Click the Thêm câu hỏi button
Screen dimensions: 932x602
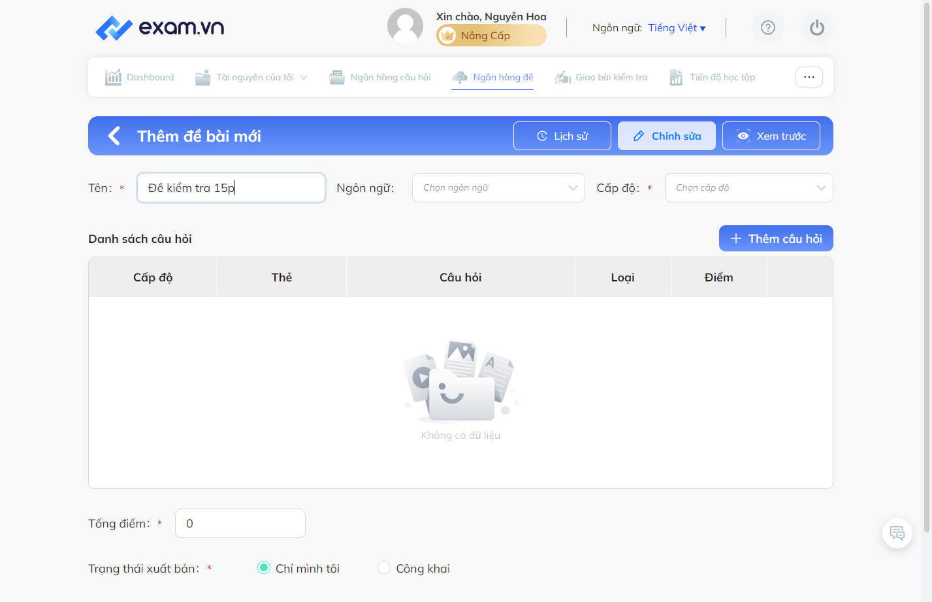(x=776, y=238)
